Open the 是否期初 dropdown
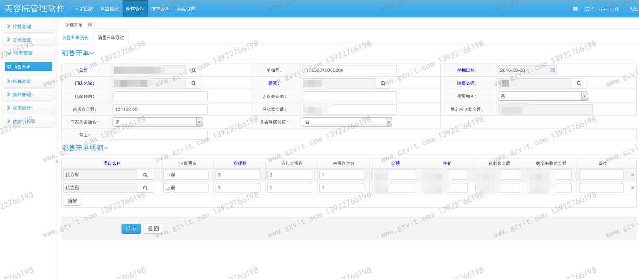 point(543,96)
